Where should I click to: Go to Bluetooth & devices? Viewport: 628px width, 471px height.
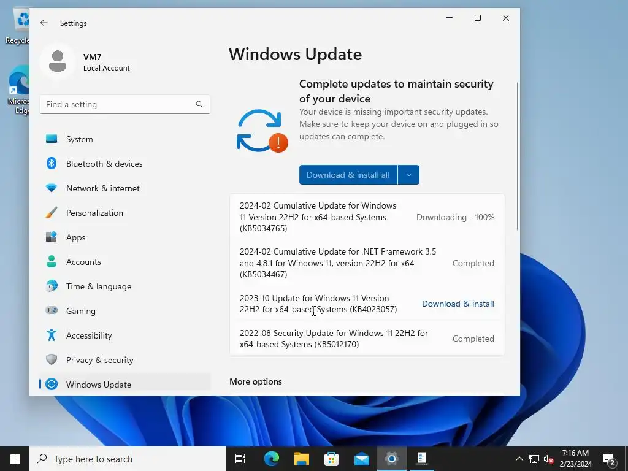(x=125, y=163)
